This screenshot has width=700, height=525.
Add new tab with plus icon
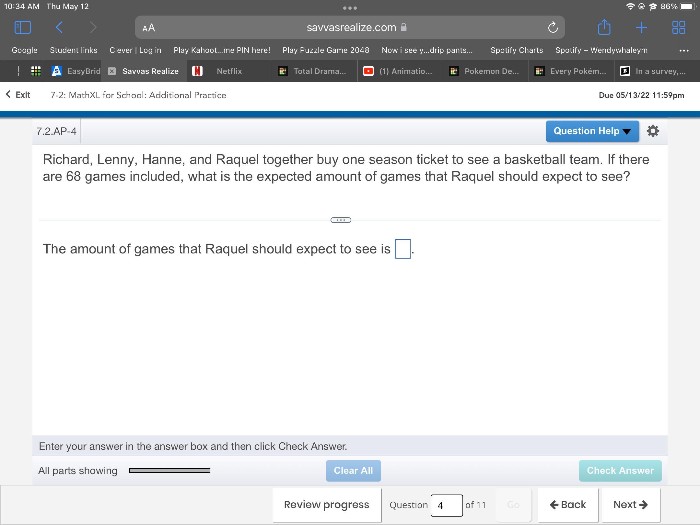click(641, 28)
